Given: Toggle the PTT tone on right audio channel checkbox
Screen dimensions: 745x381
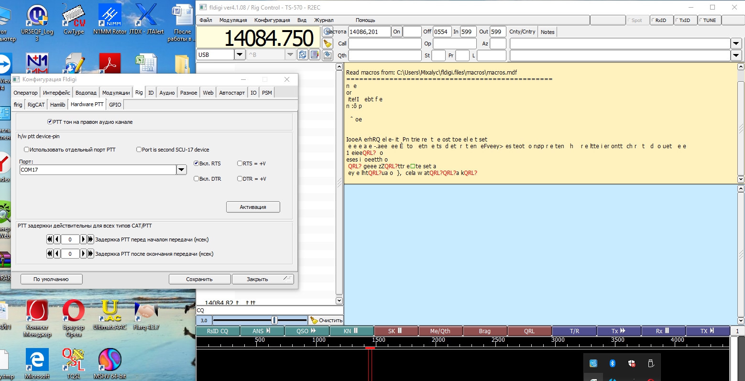Looking at the screenshot, I should [50, 122].
